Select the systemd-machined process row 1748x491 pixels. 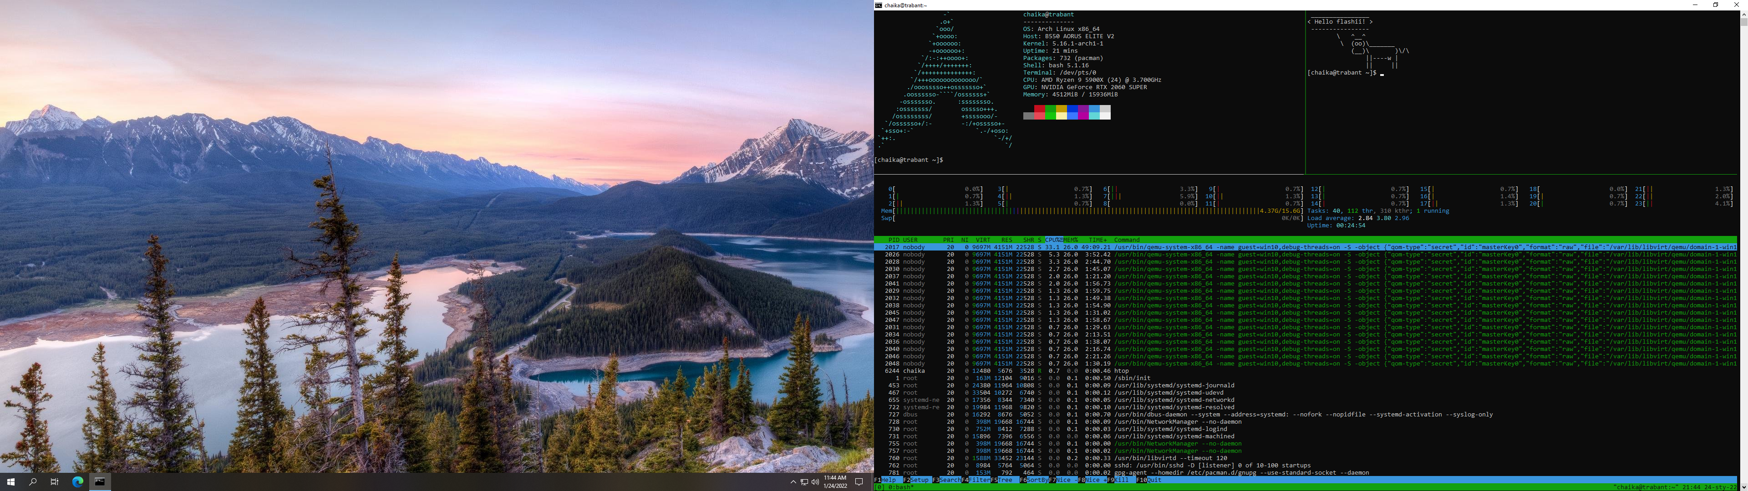pos(1306,437)
